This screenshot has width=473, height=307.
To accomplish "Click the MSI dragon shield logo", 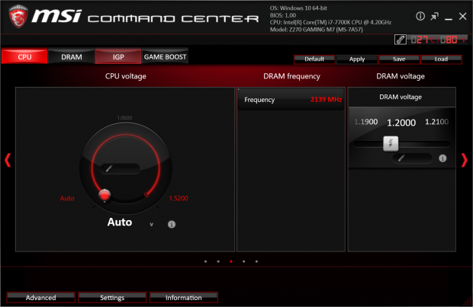I will [x=18, y=16].
